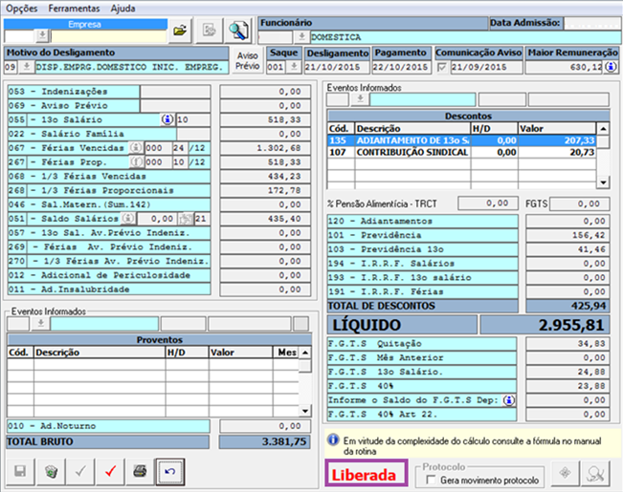Open the Opções menu
This screenshot has height=492, width=623.
[x=21, y=8]
